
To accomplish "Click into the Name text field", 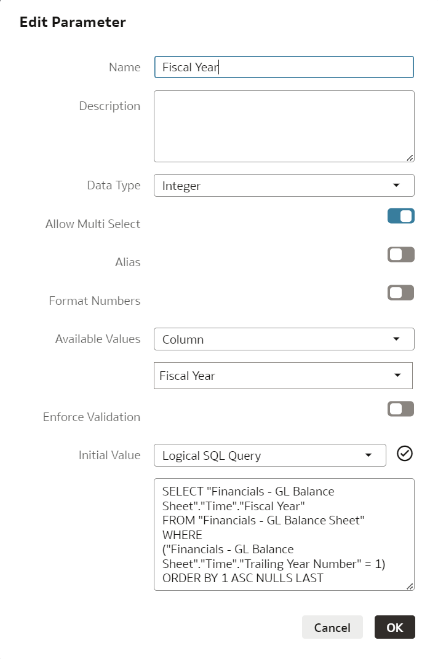I will [284, 67].
